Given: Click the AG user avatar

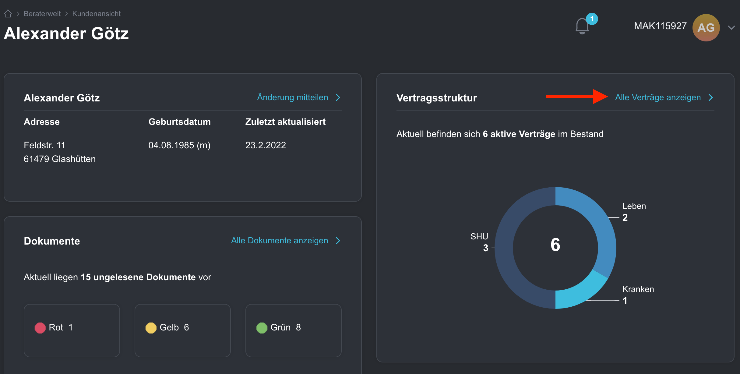Looking at the screenshot, I should pyautogui.click(x=706, y=28).
